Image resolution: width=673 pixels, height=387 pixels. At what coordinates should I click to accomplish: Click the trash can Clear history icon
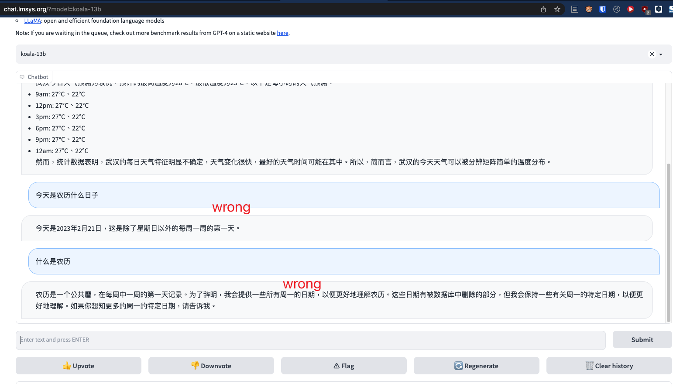[590, 366]
